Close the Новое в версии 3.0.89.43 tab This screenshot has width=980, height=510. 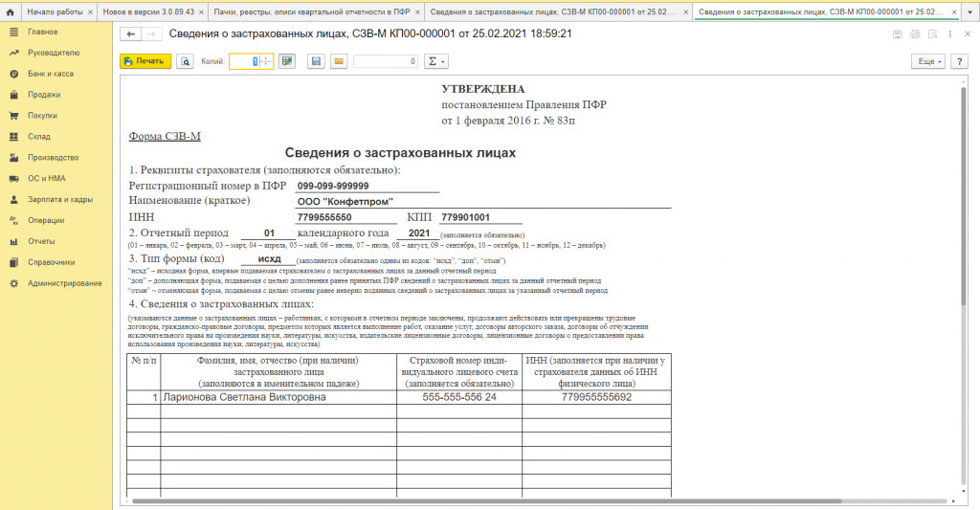click(202, 11)
